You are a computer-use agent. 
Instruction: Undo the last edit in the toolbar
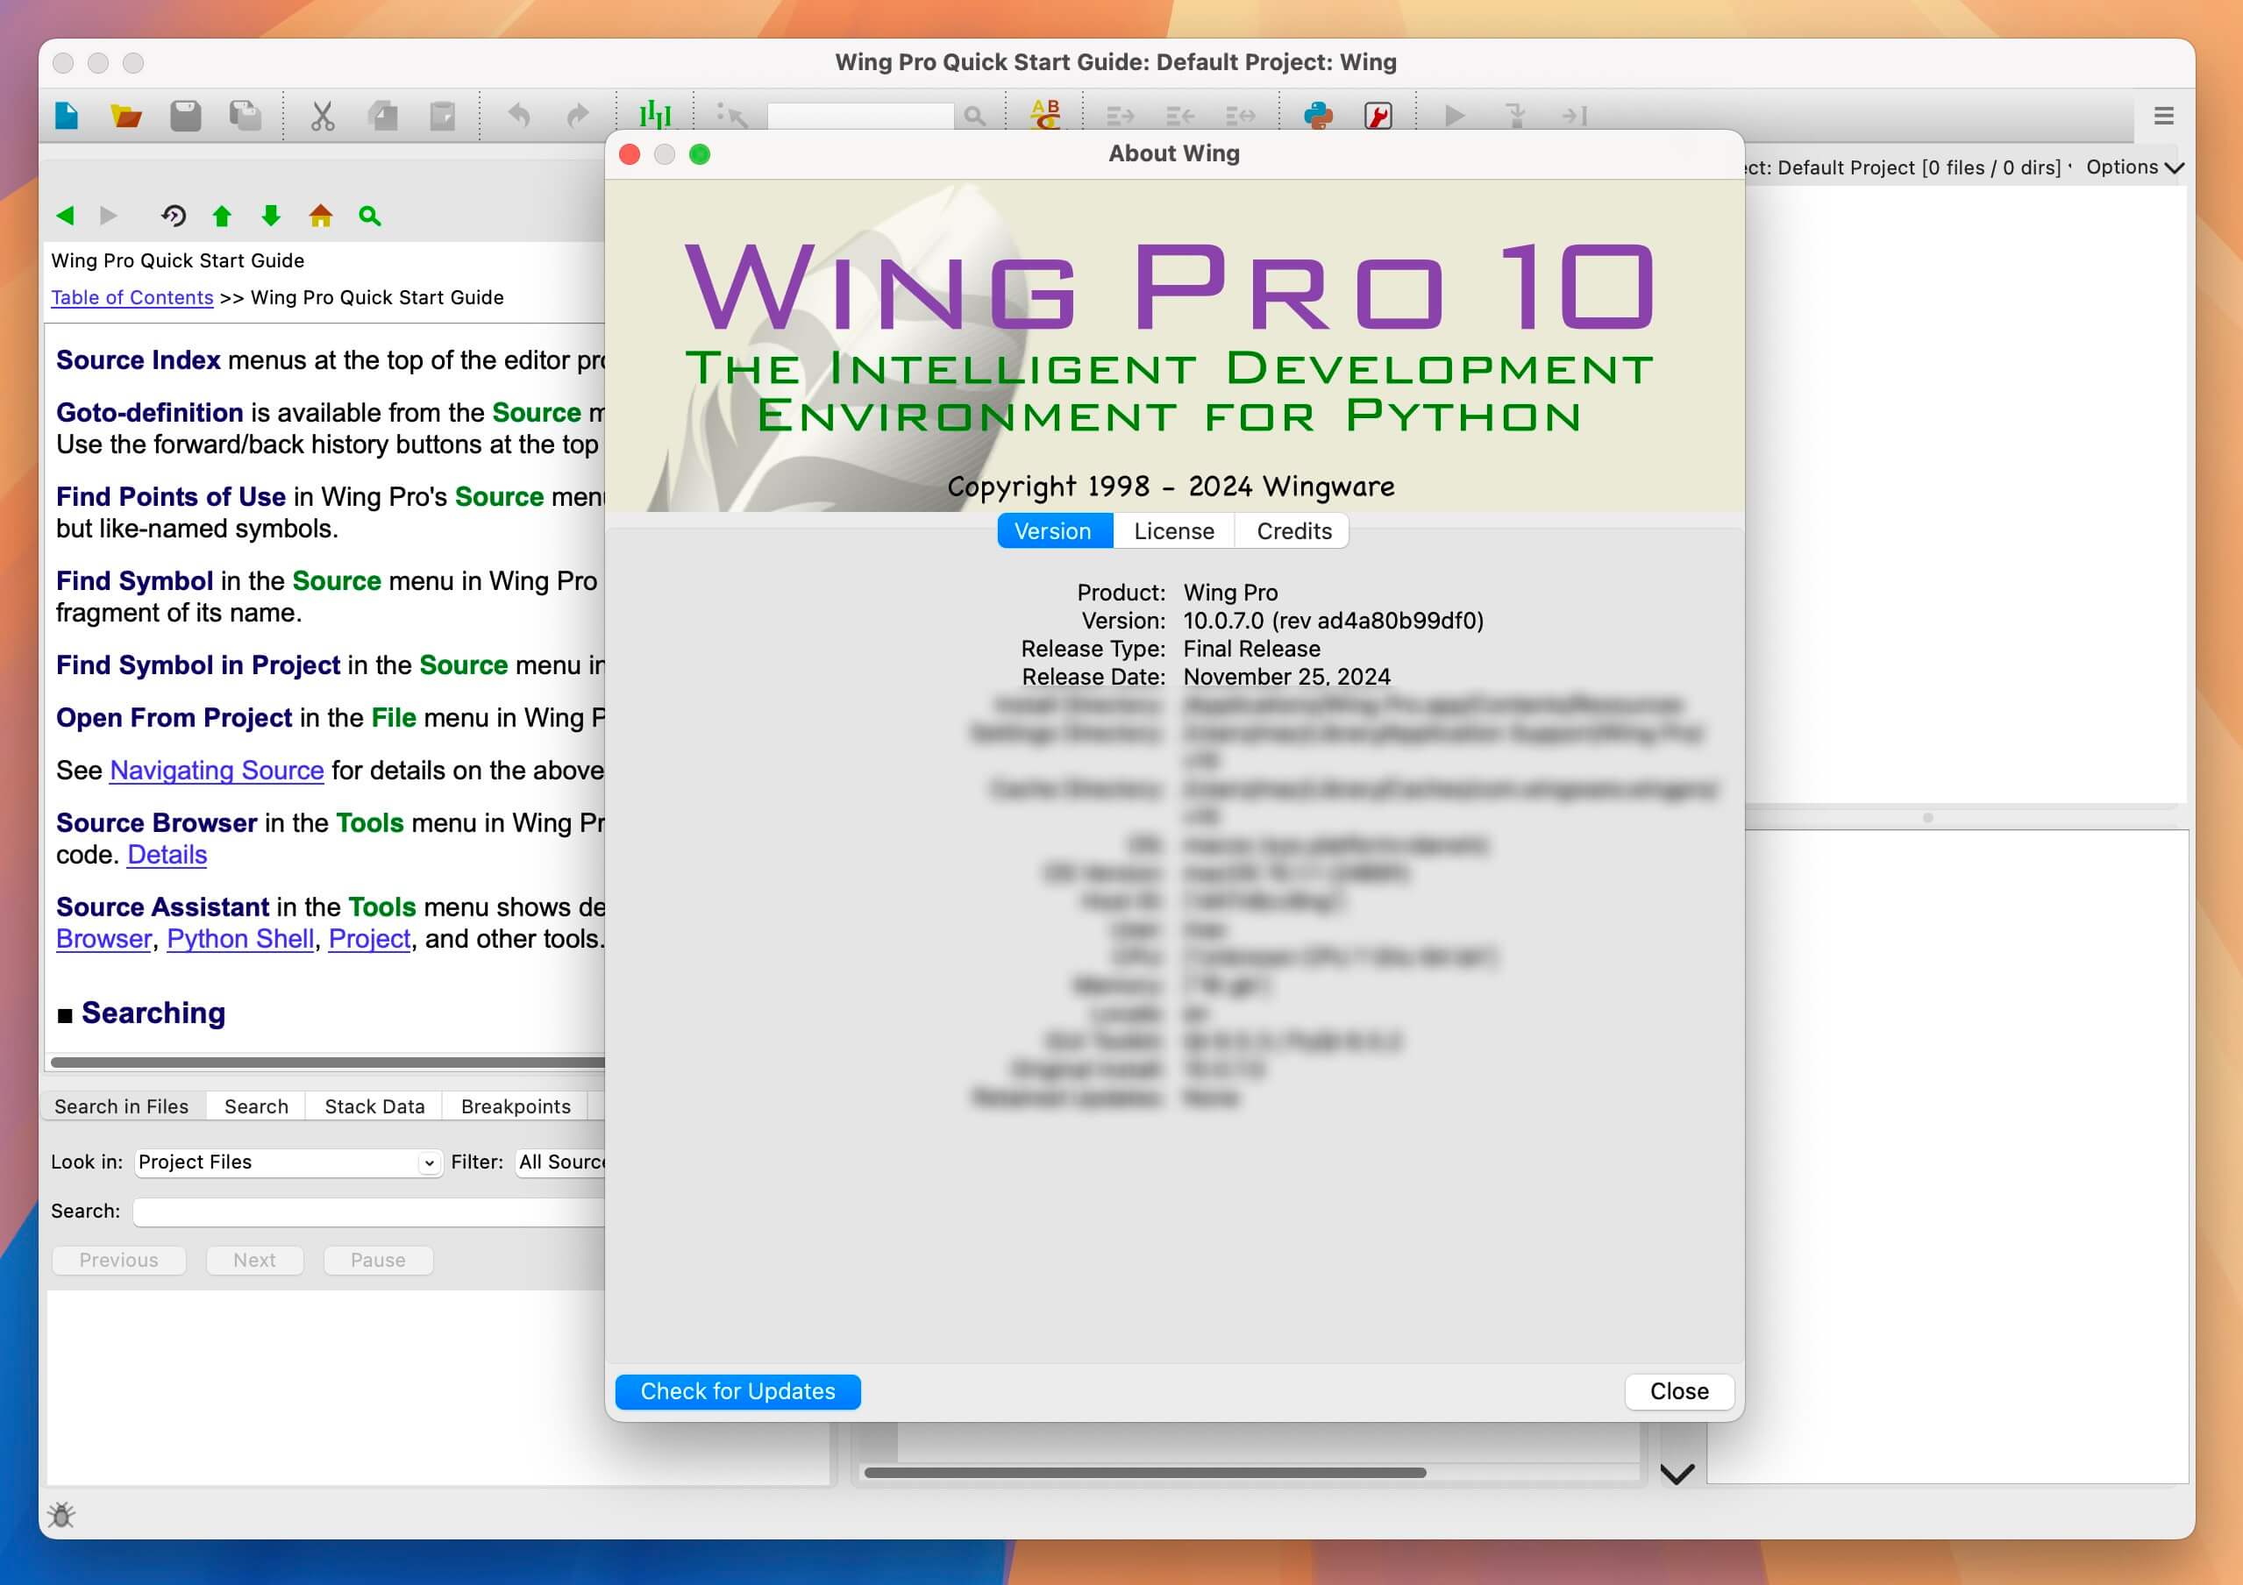(x=520, y=117)
